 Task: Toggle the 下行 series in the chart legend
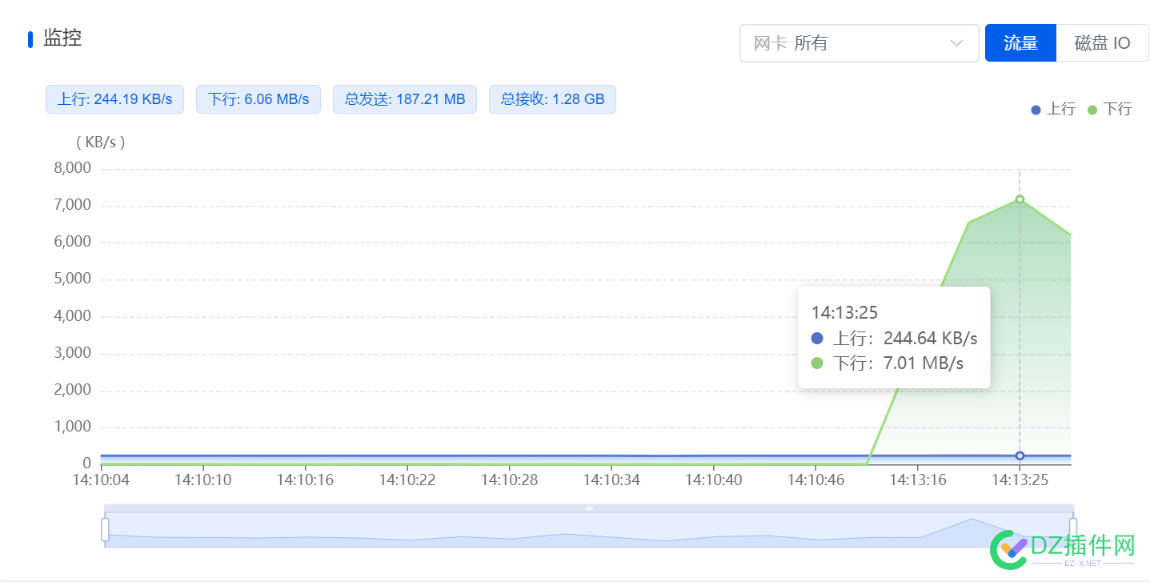point(1109,109)
